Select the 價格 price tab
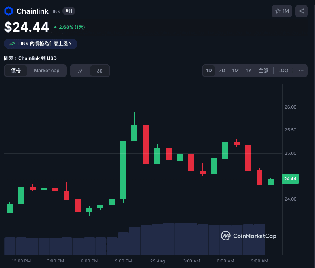 [16, 71]
